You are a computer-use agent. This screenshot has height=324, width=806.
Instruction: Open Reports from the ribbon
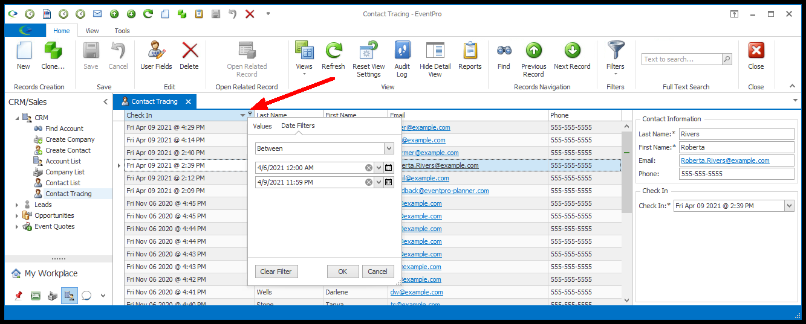470,56
